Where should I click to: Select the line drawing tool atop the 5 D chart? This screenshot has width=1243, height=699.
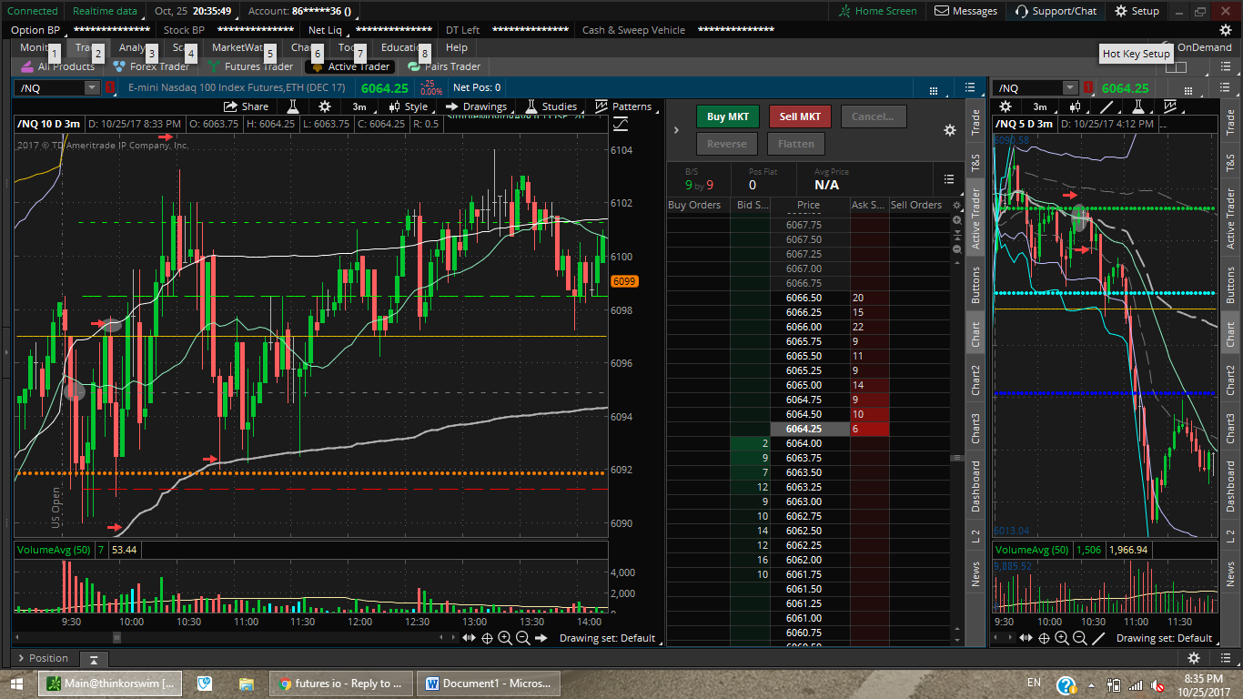1107,106
